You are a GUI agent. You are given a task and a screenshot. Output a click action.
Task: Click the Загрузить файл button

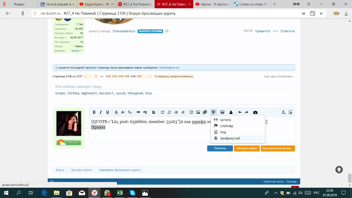247,148
